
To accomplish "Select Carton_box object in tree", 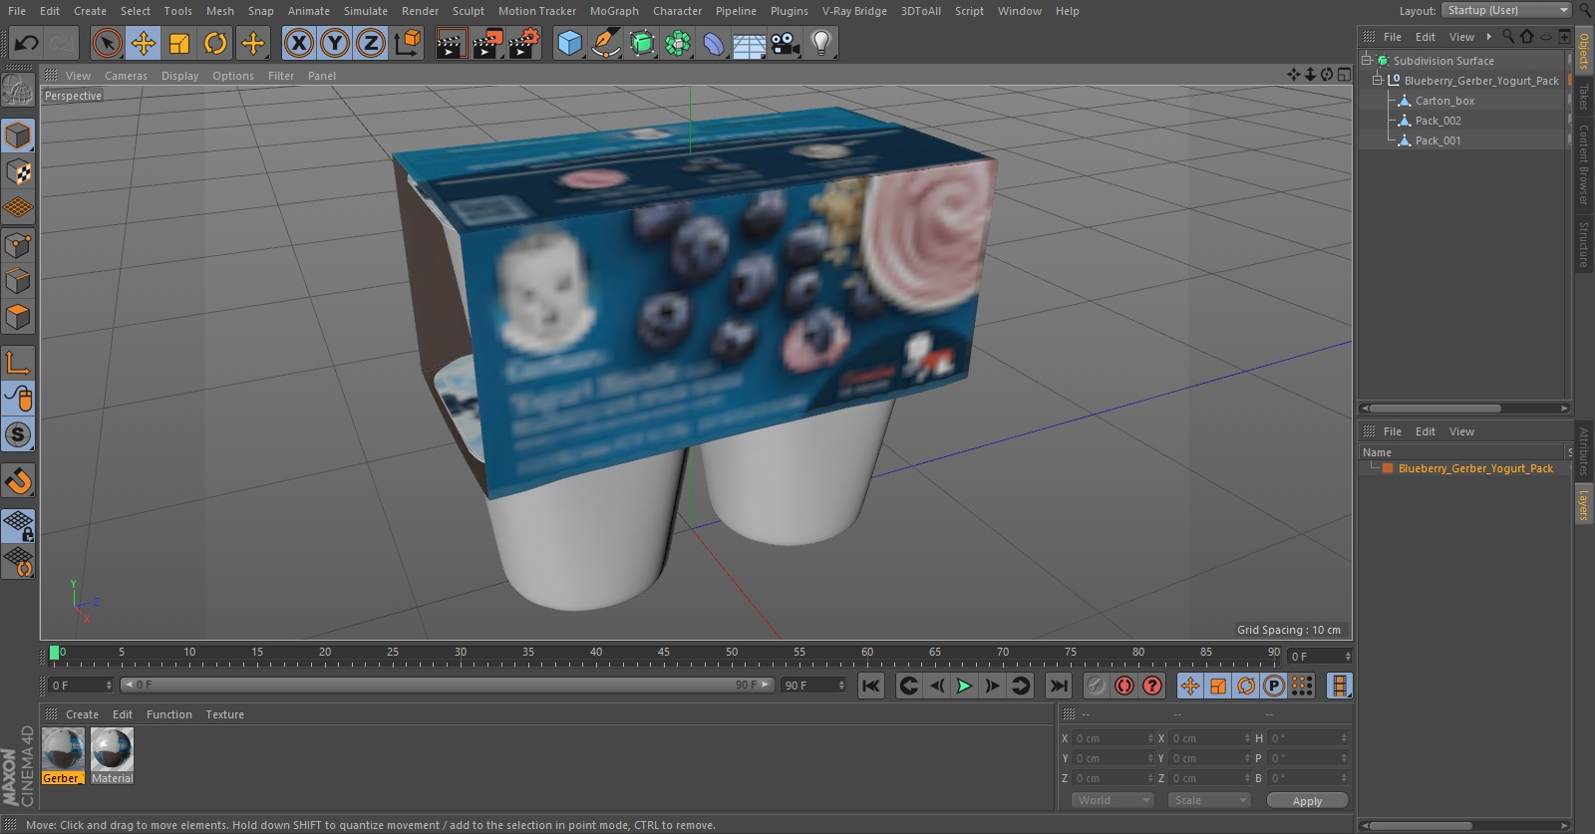I will [x=1444, y=101].
